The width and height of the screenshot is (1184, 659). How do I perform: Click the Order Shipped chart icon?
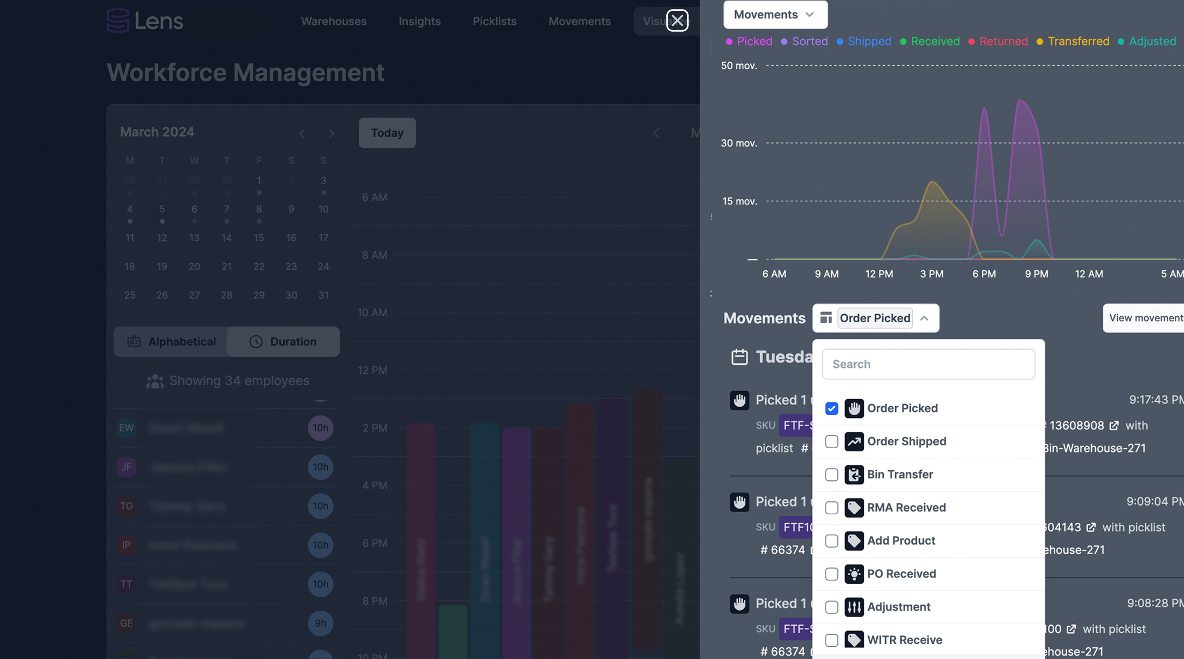854,441
